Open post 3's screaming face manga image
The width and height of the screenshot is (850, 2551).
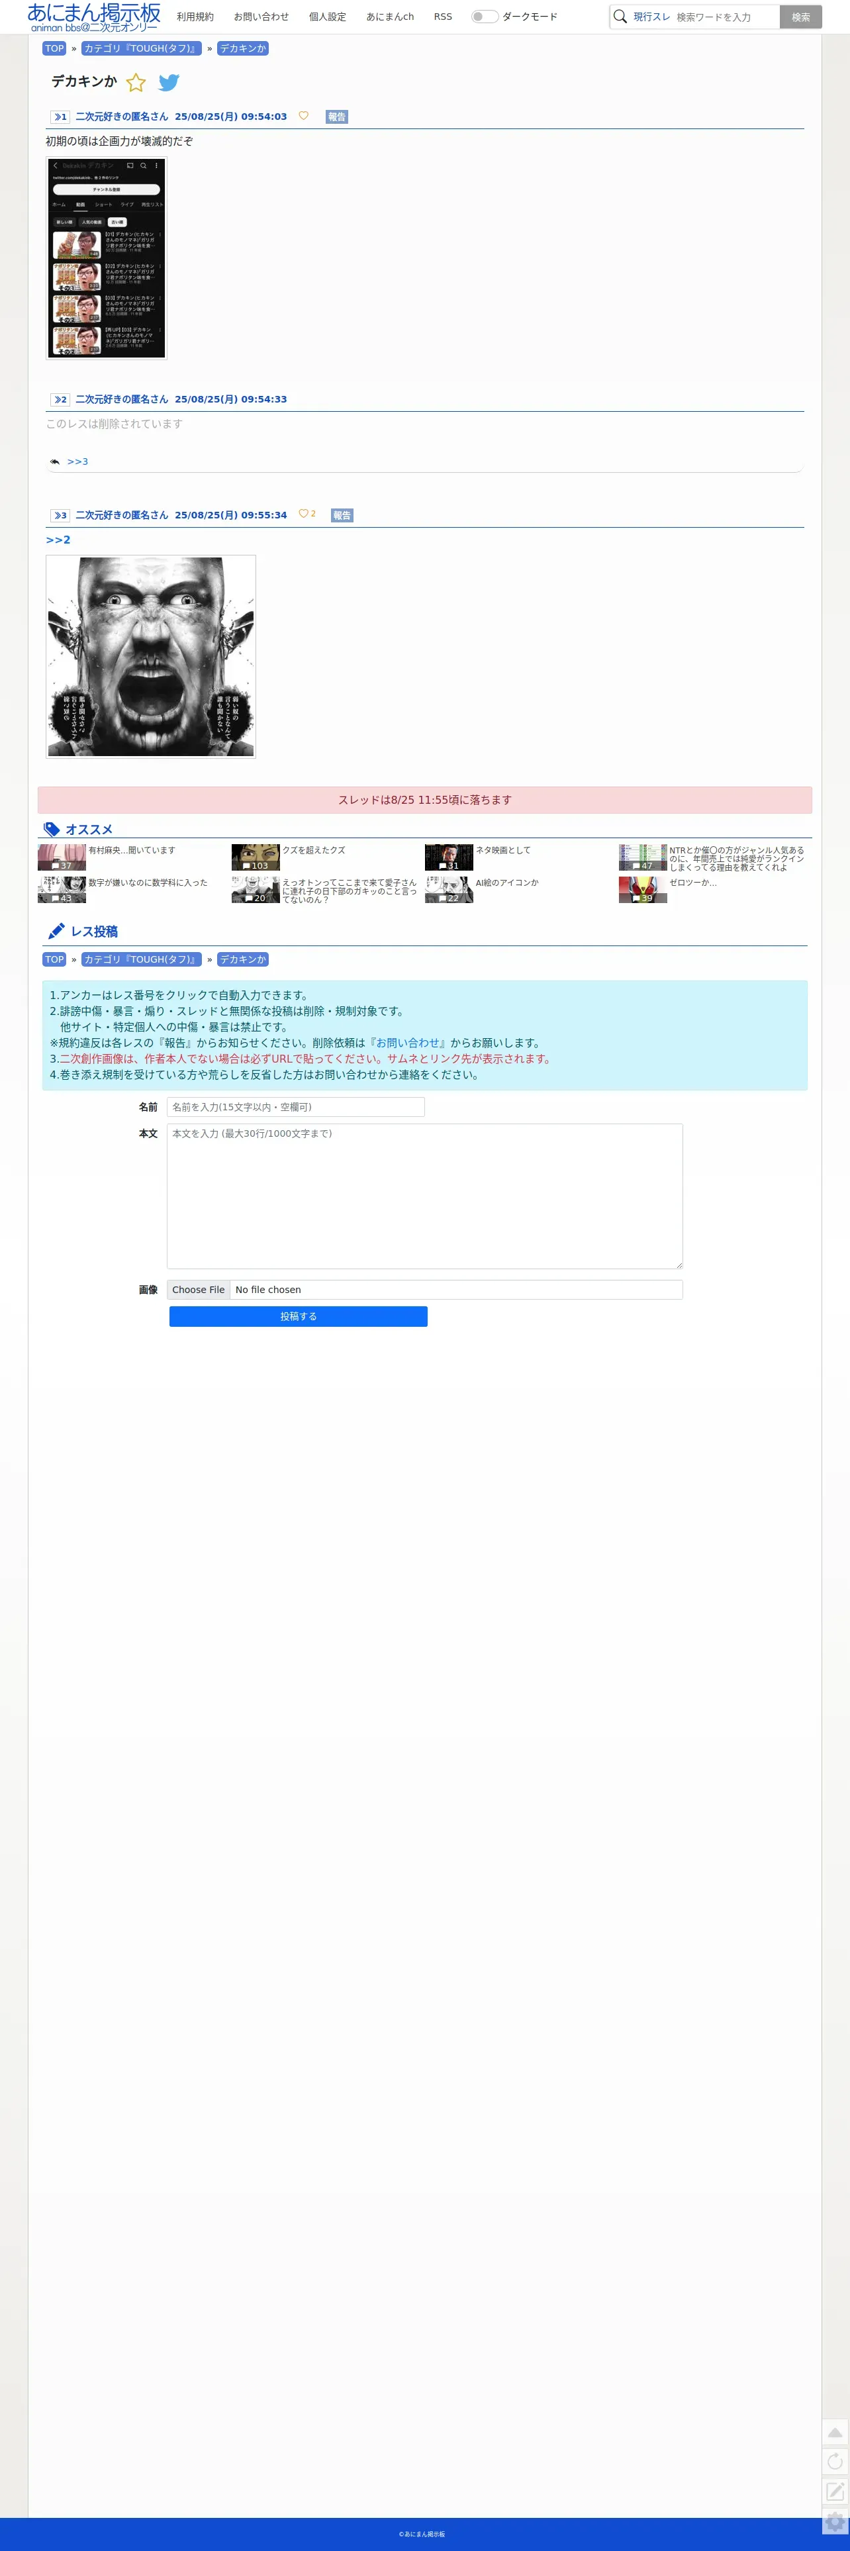pos(150,657)
